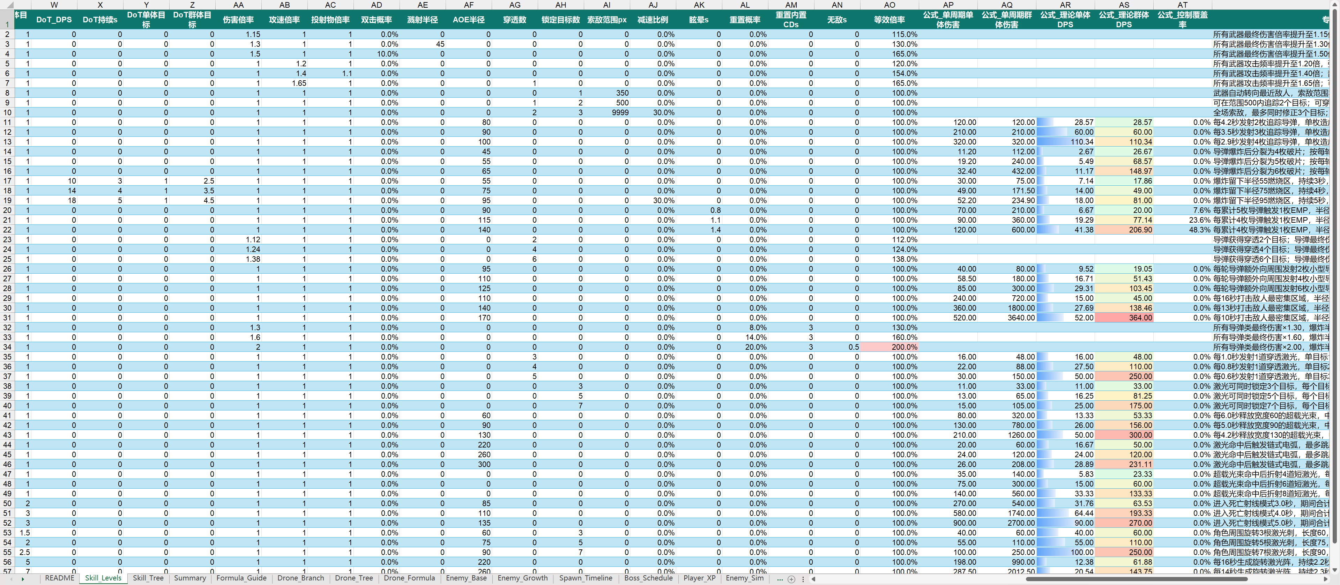Click the cell containing 9999
This screenshot has height=585, width=1340.
point(606,112)
